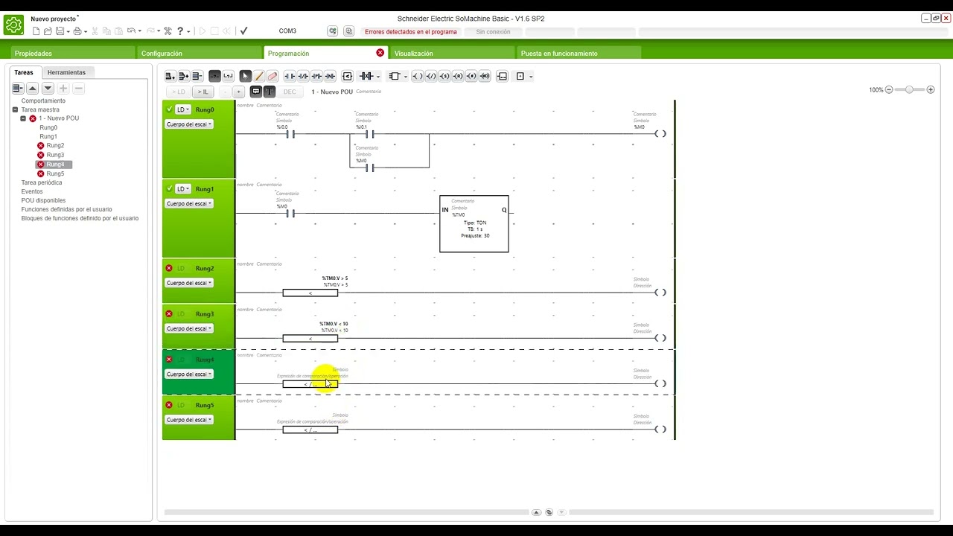Decrease zoom with the minus button
The width and height of the screenshot is (953, 536).
pos(889,90)
